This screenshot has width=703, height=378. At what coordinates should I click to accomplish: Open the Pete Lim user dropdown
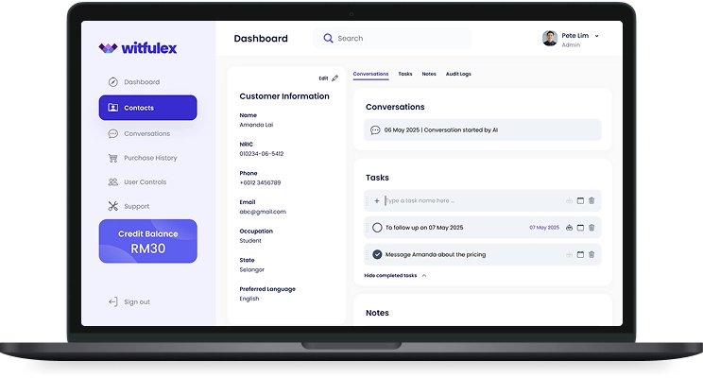click(596, 36)
